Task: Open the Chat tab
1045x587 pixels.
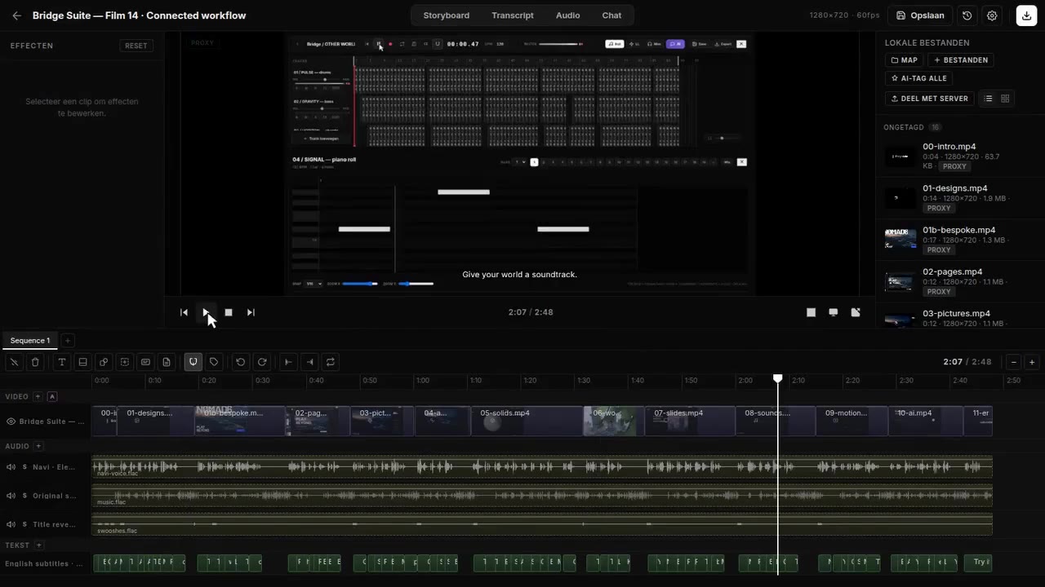Action: [x=611, y=15]
